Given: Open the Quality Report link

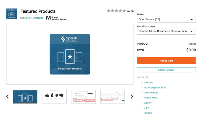Looking at the screenshot, I should point(151,93).
